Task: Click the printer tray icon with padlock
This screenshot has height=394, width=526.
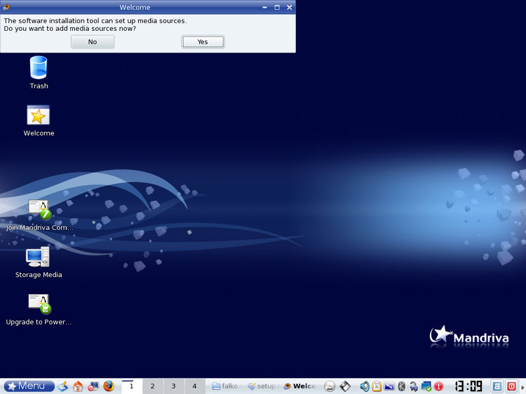Action: pyautogui.click(x=414, y=386)
